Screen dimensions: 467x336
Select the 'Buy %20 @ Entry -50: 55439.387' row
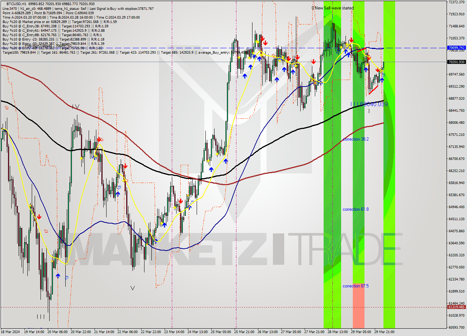pos(53,43)
